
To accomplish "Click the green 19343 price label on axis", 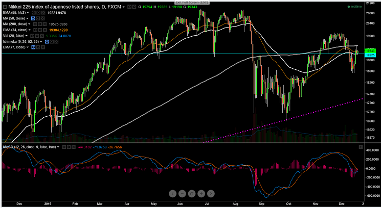I will click(370, 51).
